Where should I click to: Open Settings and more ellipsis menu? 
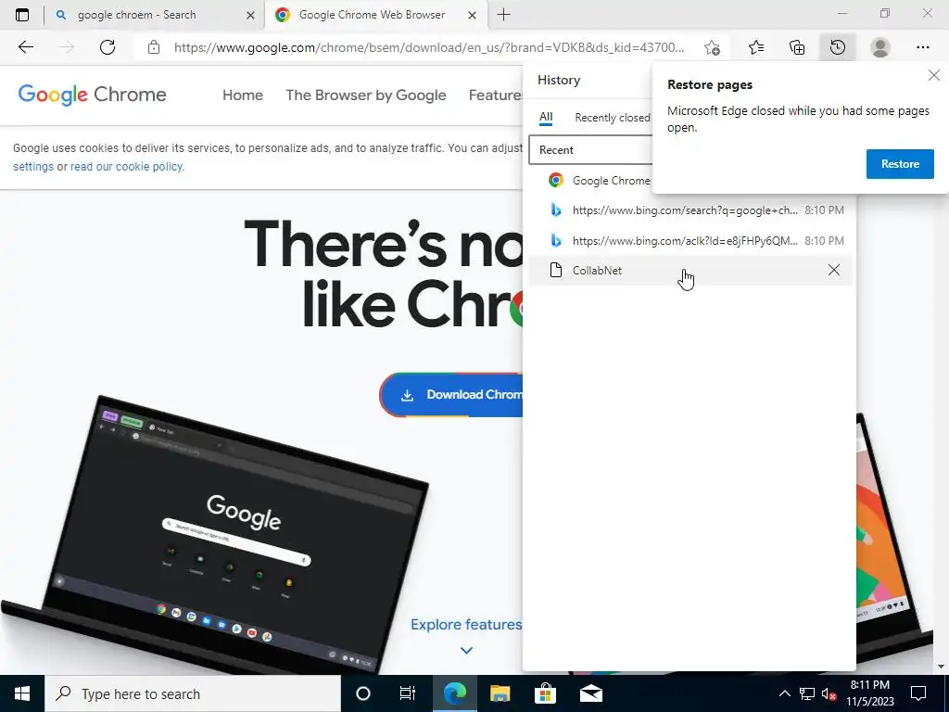pos(922,47)
